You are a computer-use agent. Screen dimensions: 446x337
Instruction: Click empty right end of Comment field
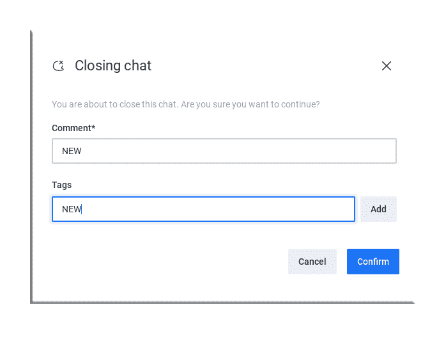coord(358,152)
